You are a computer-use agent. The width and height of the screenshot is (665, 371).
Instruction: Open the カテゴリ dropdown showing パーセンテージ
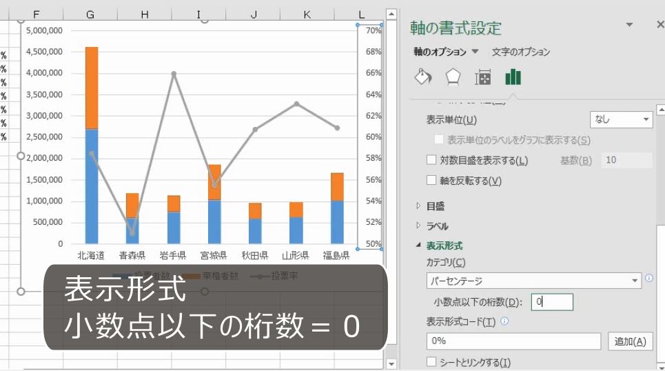pos(533,281)
